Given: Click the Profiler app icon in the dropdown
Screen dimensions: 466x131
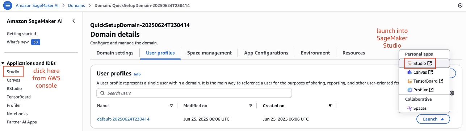Looking at the screenshot, I should click(410, 90).
